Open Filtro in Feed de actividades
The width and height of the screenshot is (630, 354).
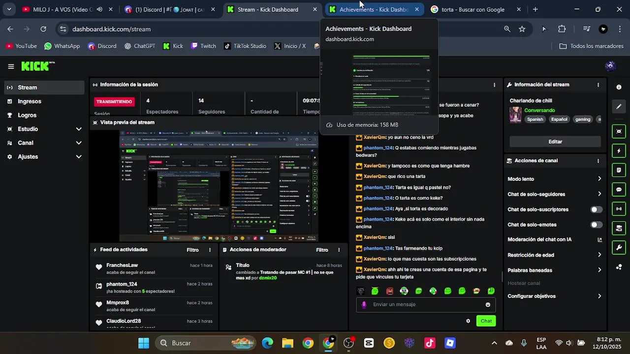pyautogui.click(x=192, y=250)
